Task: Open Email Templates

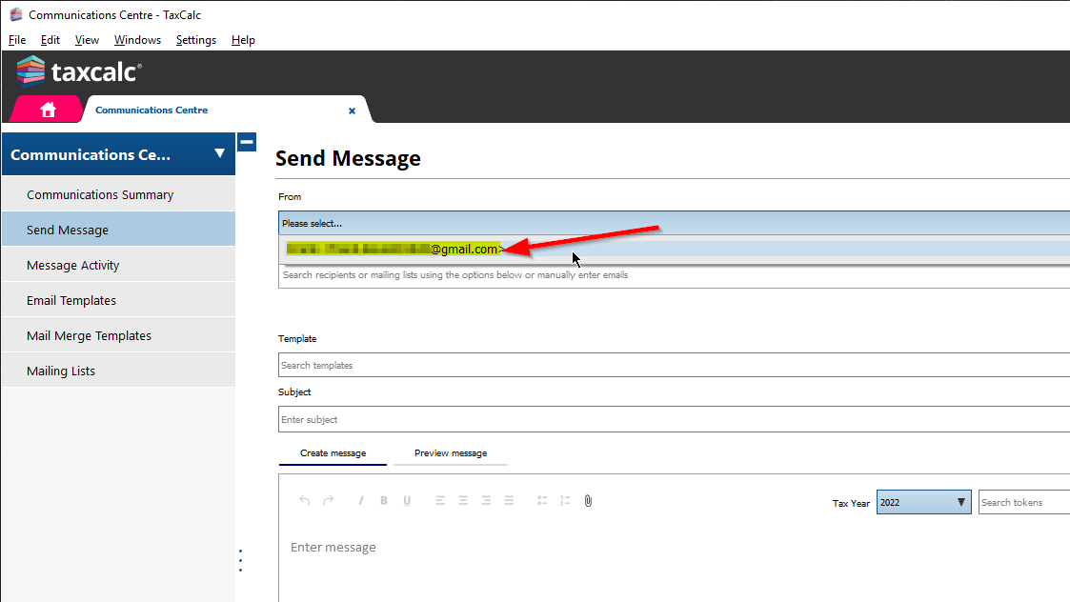Action: (119, 300)
